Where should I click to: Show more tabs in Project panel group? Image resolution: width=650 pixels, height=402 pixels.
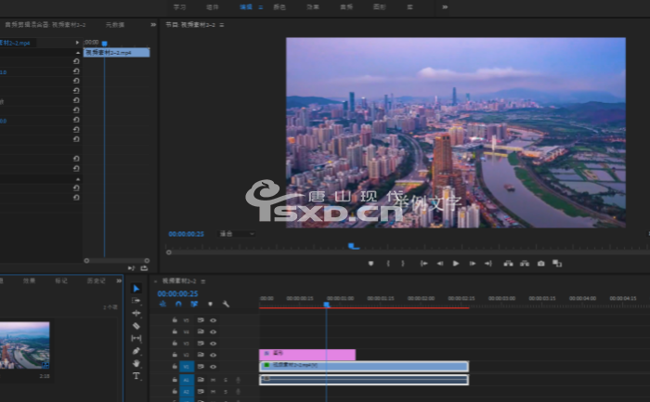(x=119, y=280)
